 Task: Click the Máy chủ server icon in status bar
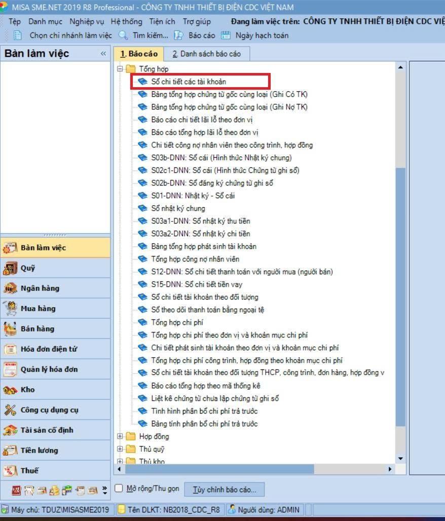coord(5,510)
